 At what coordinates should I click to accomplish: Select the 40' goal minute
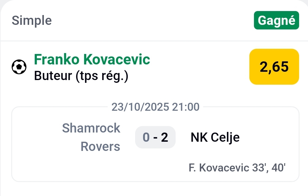click(279, 168)
